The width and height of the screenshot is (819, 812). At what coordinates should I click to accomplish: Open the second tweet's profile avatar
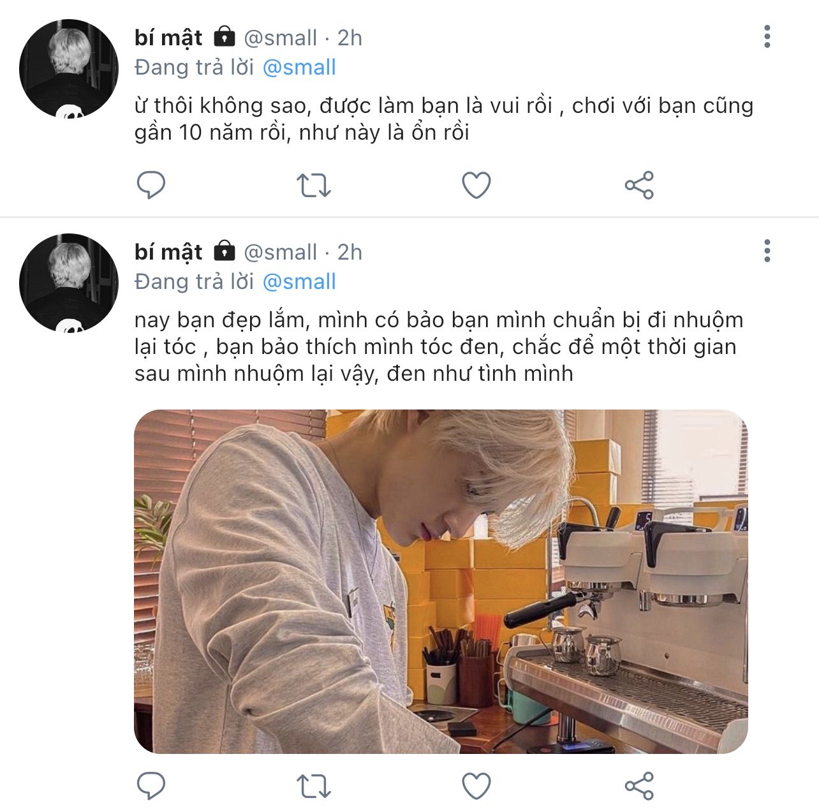click(x=69, y=283)
